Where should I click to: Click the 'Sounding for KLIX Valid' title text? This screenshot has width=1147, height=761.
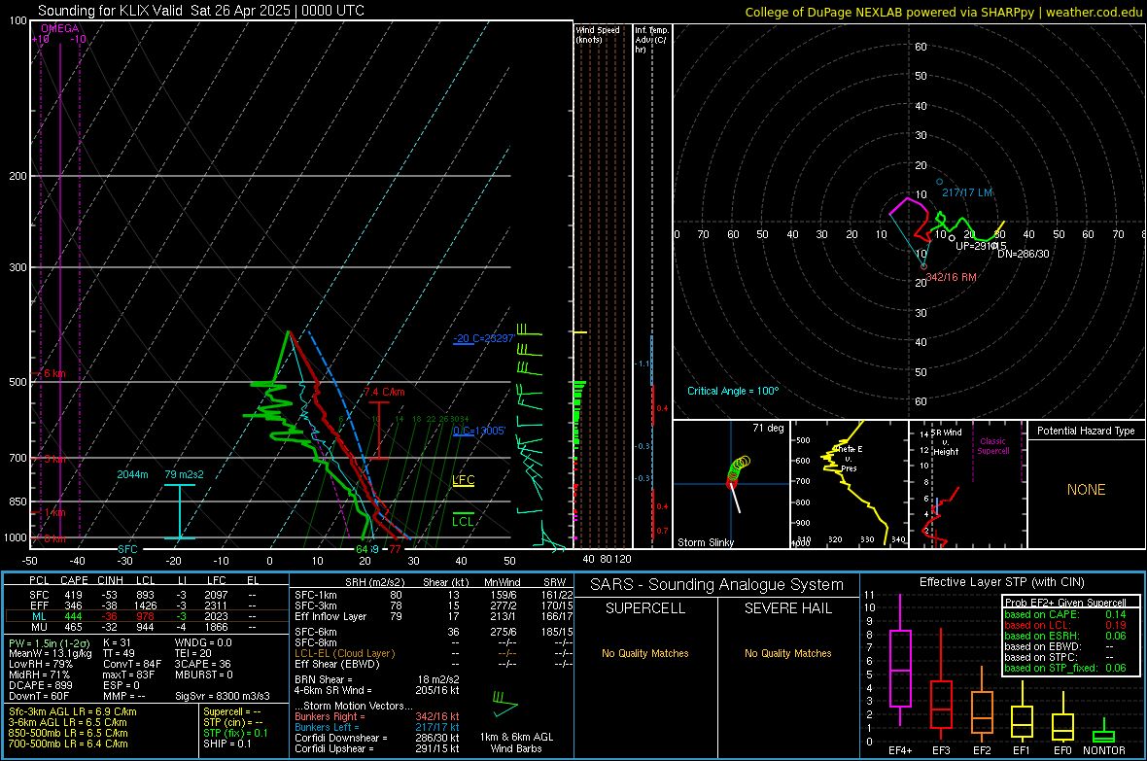[110, 11]
